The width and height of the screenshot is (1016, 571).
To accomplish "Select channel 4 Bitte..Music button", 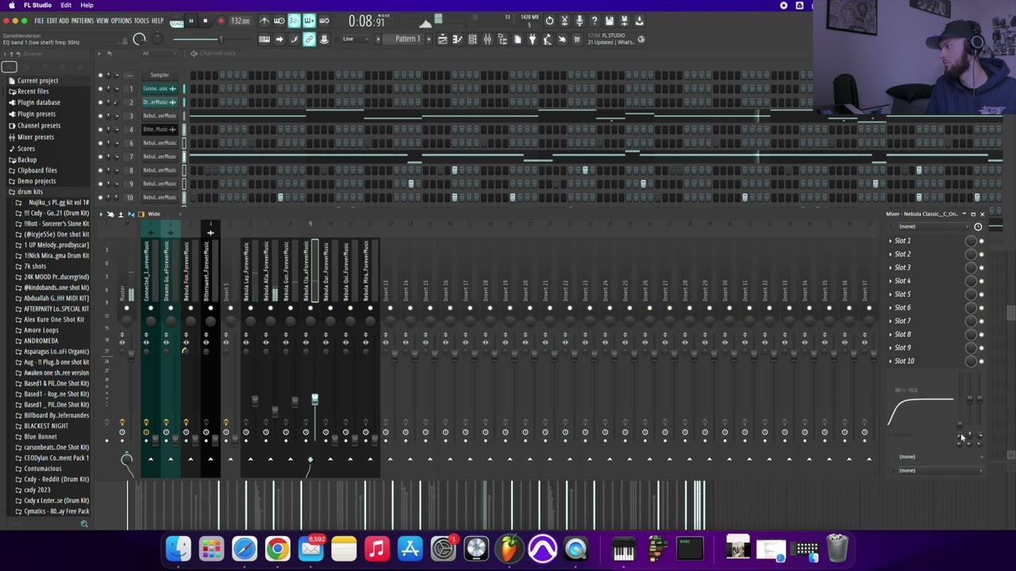I will (x=160, y=129).
